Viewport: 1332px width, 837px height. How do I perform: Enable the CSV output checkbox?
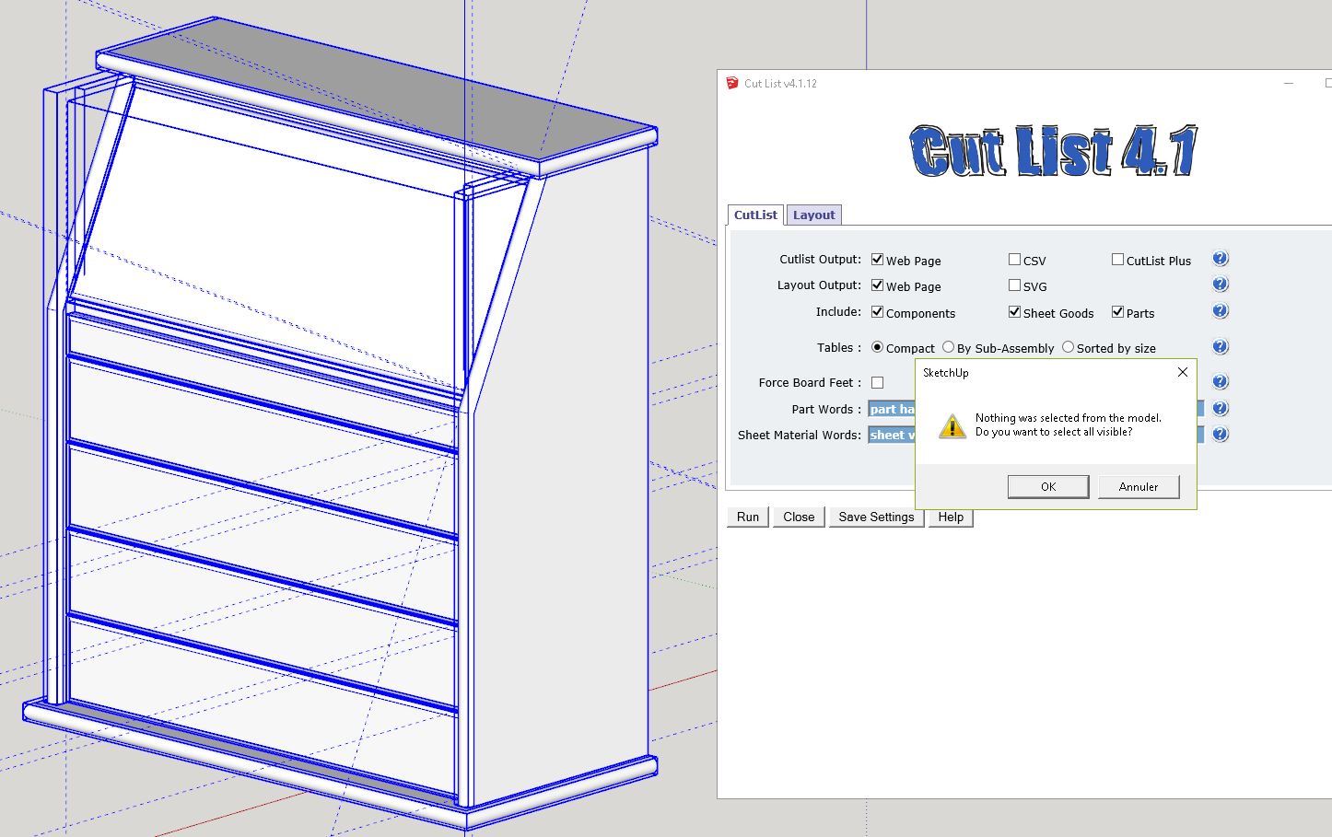1014,260
